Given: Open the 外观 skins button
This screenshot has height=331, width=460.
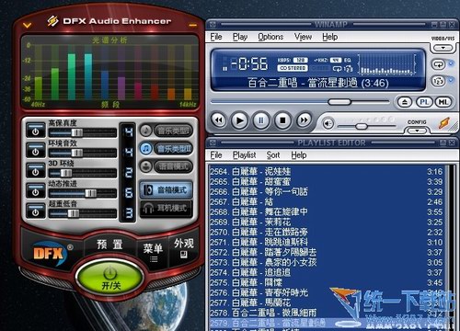Looking at the screenshot, I should click(183, 247).
